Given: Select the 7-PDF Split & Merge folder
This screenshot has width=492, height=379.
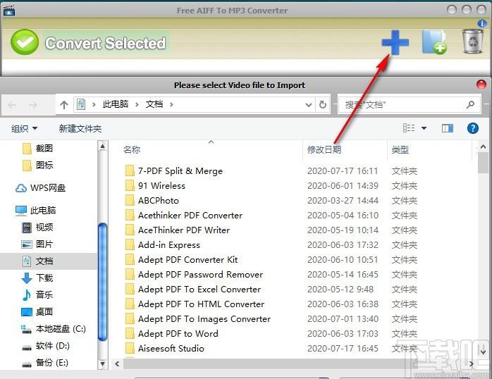Looking at the screenshot, I should point(180,171).
